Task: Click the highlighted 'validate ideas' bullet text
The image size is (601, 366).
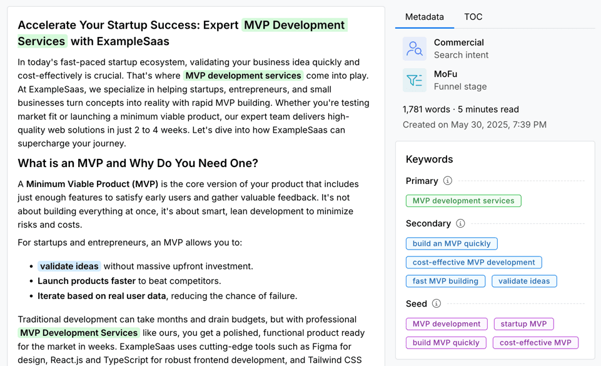Action: [x=69, y=266]
